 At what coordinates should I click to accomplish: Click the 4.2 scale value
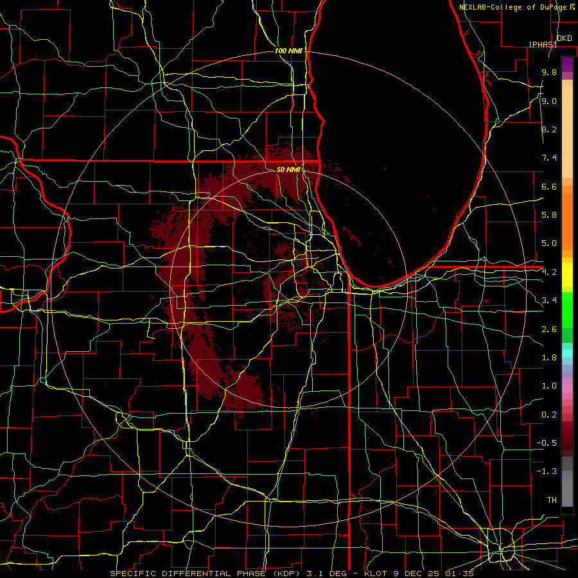pyautogui.click(x=549, y=272)
